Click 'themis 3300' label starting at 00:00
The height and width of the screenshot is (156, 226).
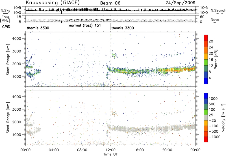pos(38,28)
